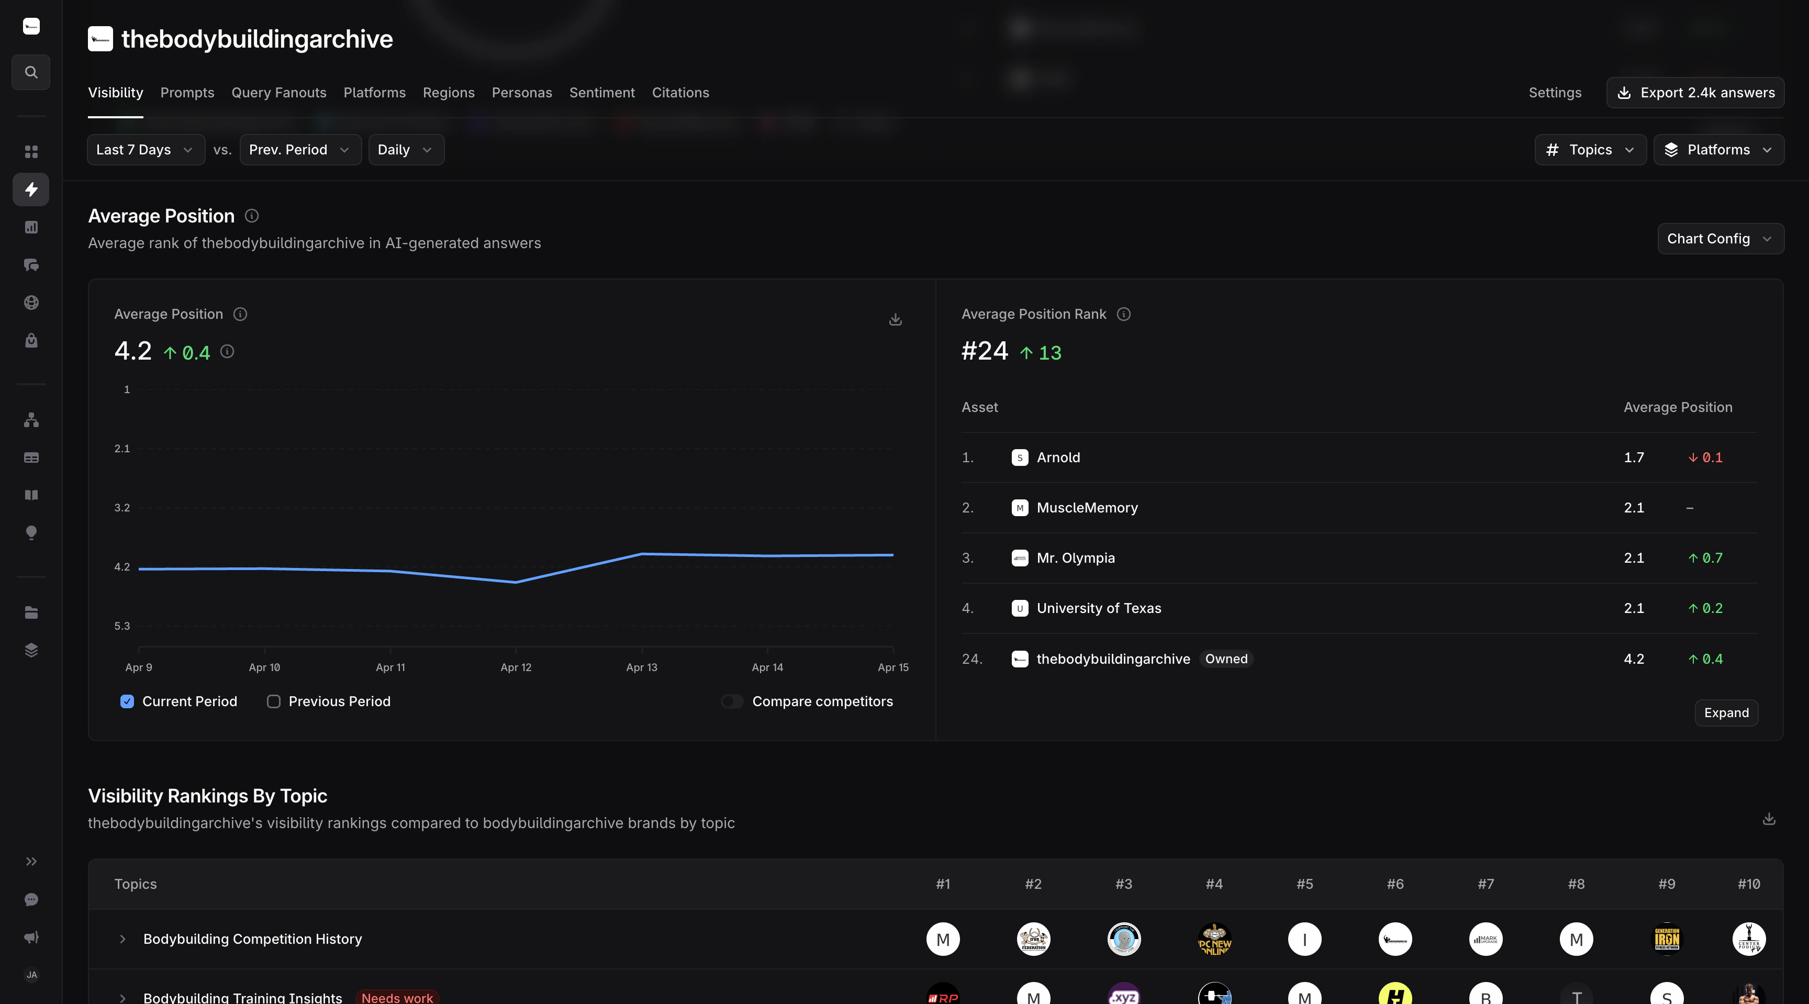Viewport: 1809px width, 1004px height.
Task: Expand the sidebar with double chevron
Action: click(x=31, y=862)
